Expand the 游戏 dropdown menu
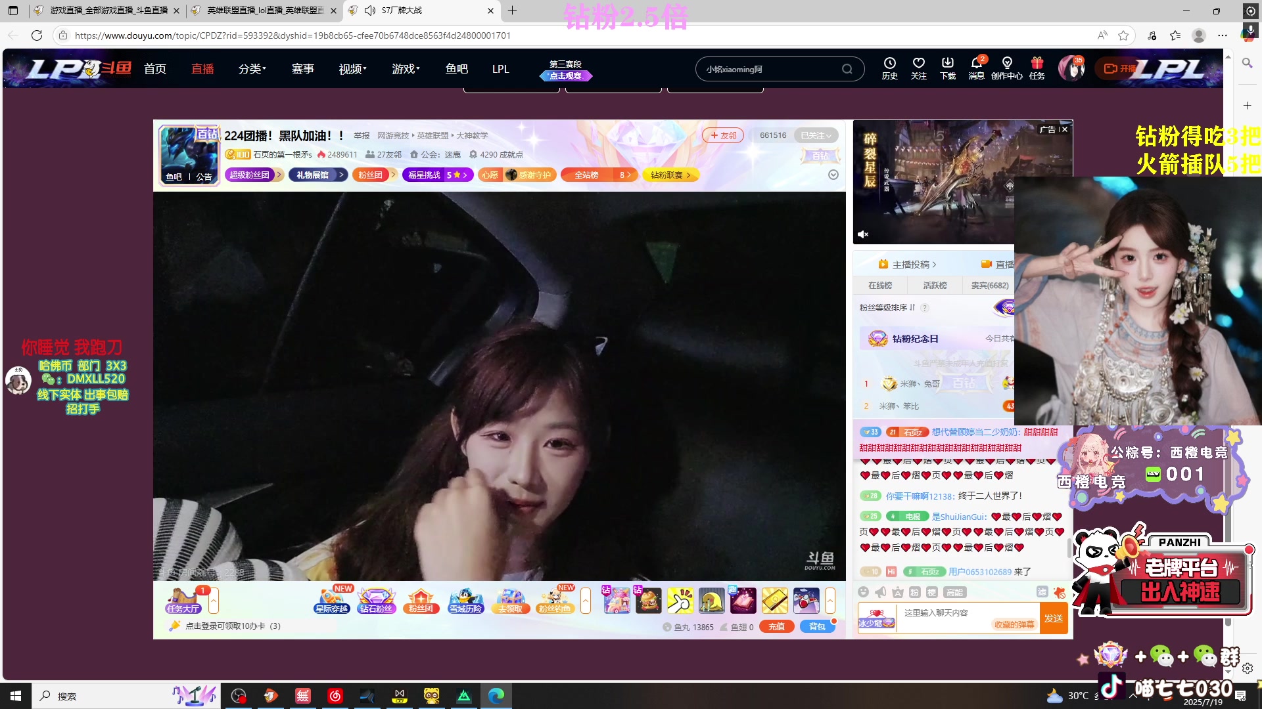 pyautogui.click(x=406, y=69)
